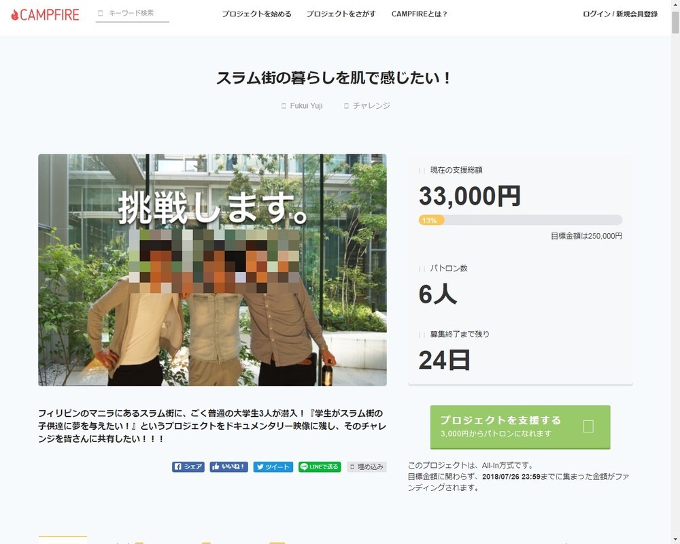Open プロジェクトをさがす from the top navigation
Viewport: 680px width, 544px height.
click(341, 13)
